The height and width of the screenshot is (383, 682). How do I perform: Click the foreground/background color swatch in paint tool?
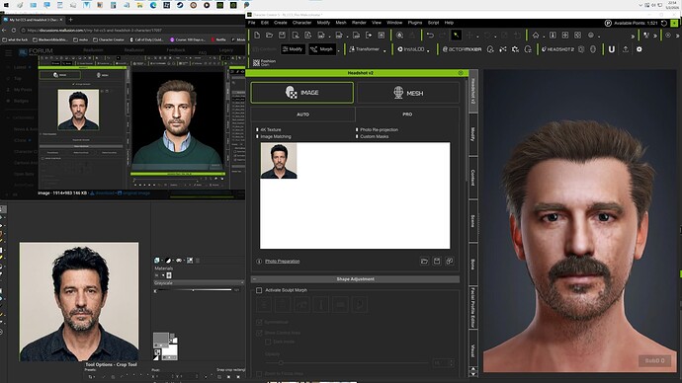pos(165,346)
